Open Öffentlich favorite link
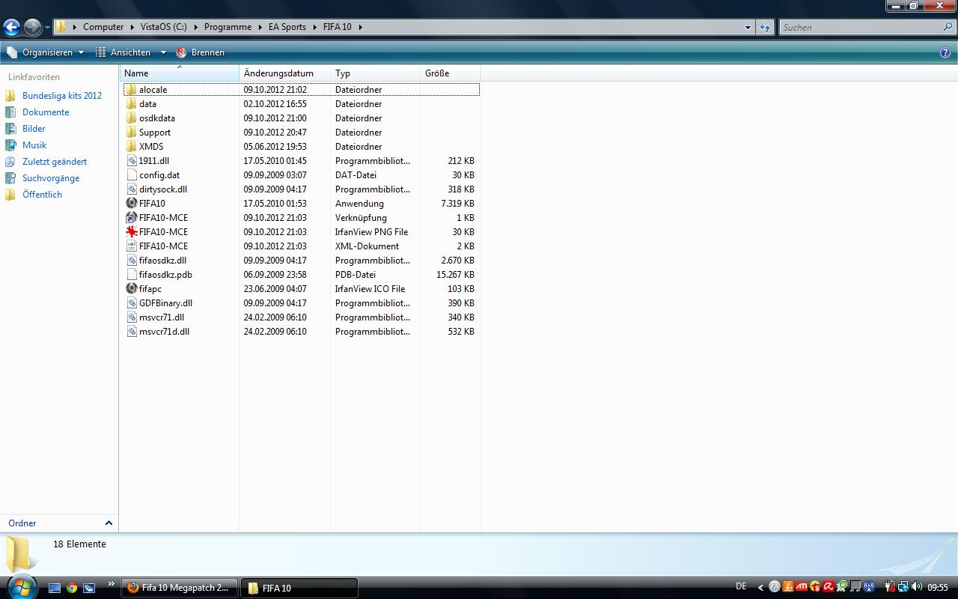Screen dimensions: 958x599 coord(42,195)
